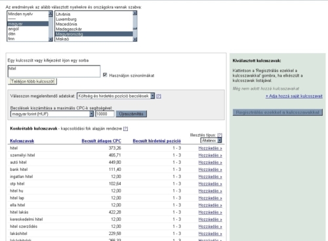The width and height of the screenshot is (328, 241).
Task: Click 'Hozzáadás »' for 'ella hitel'
Action: 210,205
